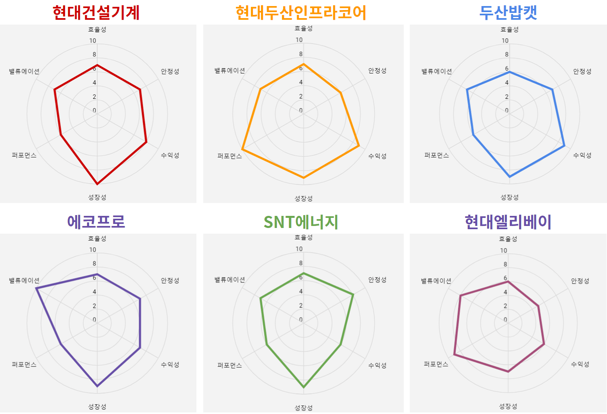Screen dimensions: 607x414
Task: Click 수익성 label in 에코프로 chart
Action: (x=170, y=365)
